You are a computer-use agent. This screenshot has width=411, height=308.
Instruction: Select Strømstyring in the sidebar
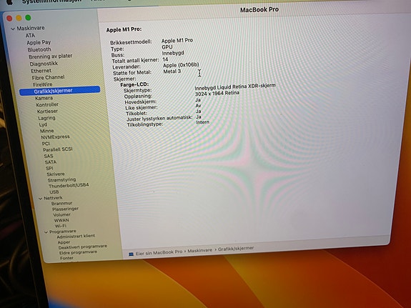tap(61, 180)
